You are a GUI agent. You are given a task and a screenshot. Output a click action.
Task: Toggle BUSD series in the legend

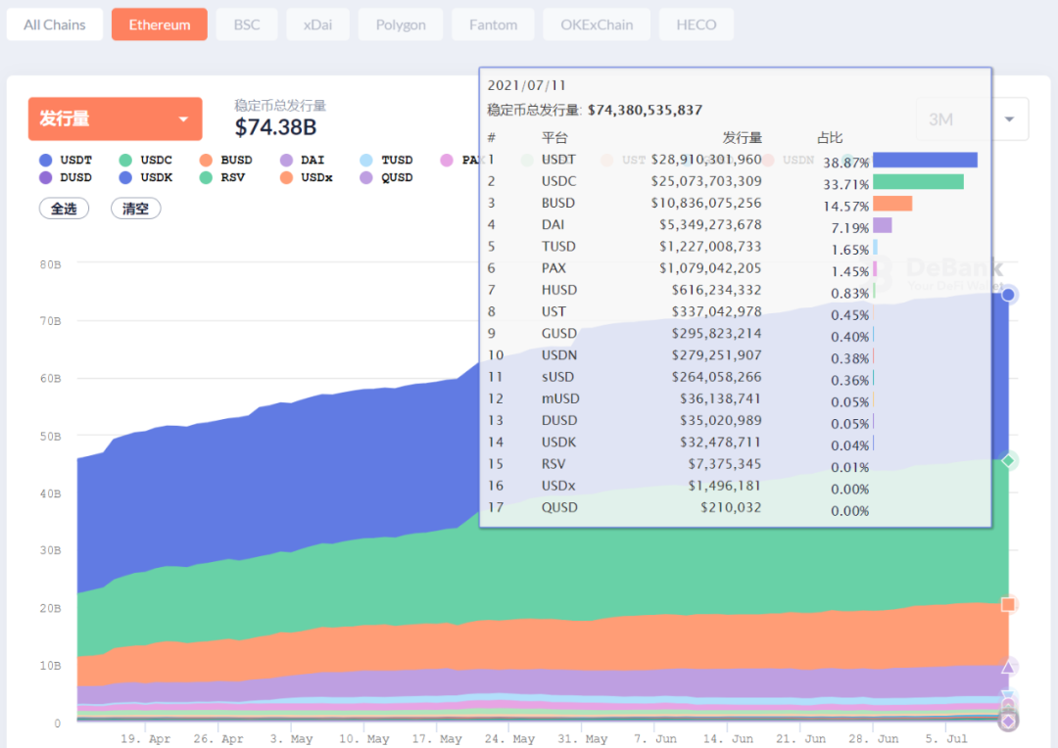tap(226, 160)
